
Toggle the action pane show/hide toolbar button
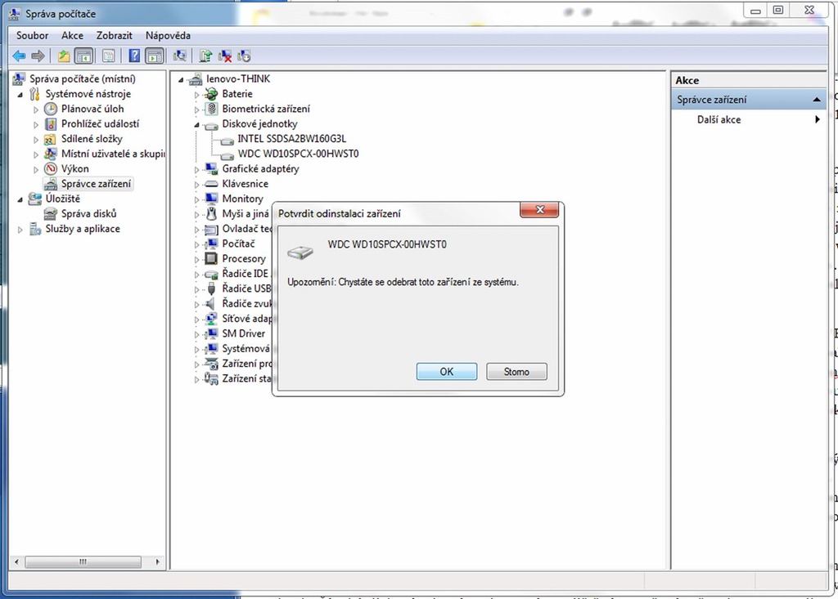pos(154,56)
